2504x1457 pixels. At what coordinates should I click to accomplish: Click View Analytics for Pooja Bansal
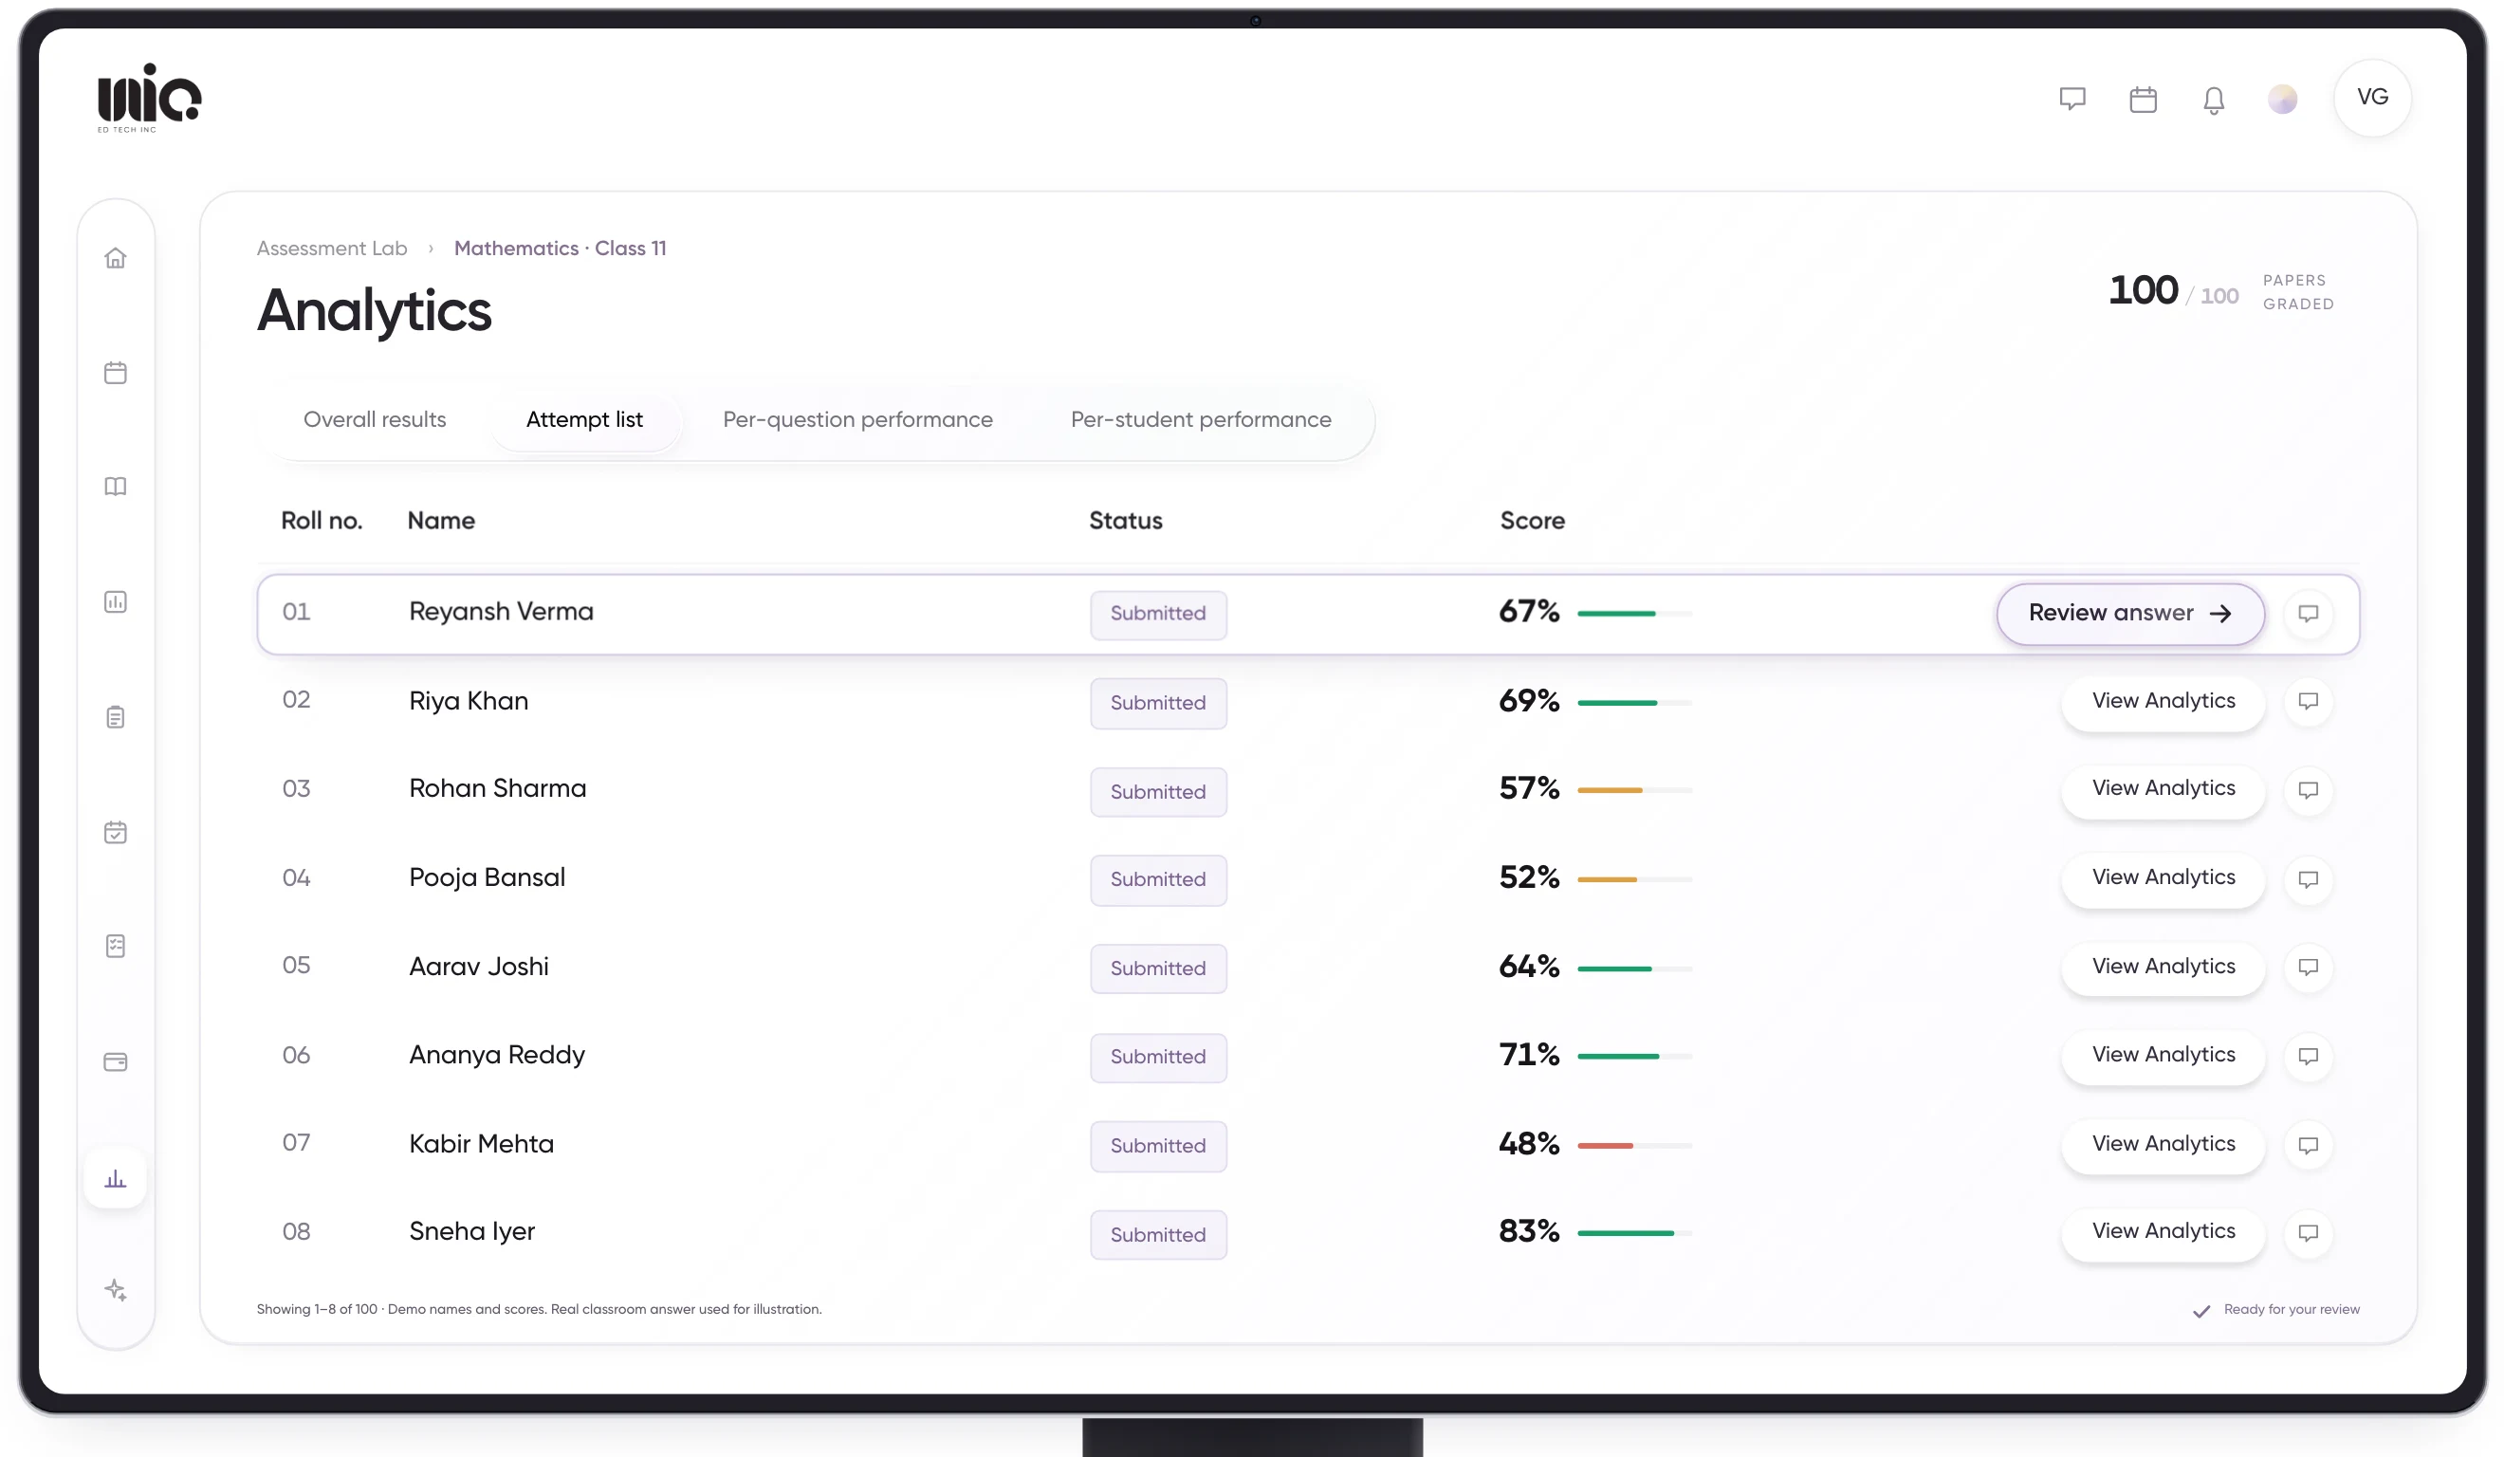2163,878
